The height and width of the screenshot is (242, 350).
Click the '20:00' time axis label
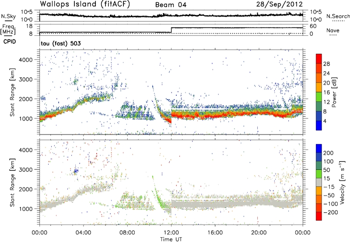259,233
